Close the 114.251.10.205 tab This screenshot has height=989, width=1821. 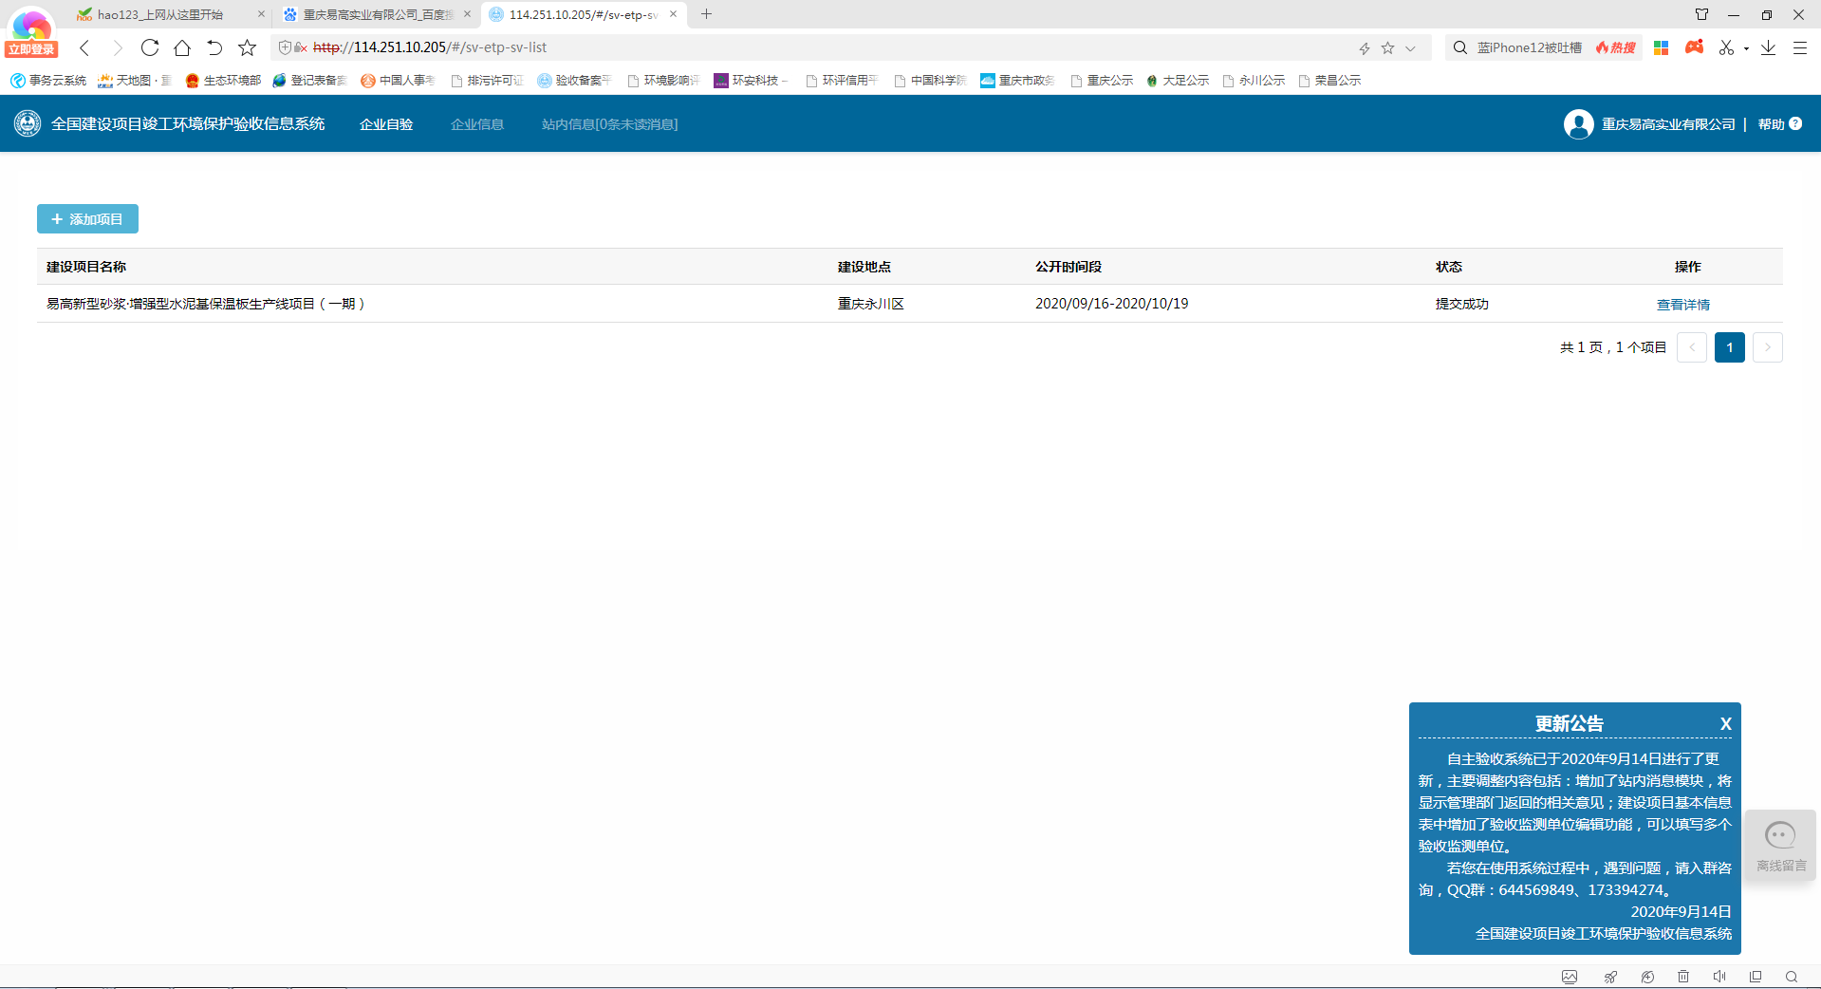tap(673, 14)
